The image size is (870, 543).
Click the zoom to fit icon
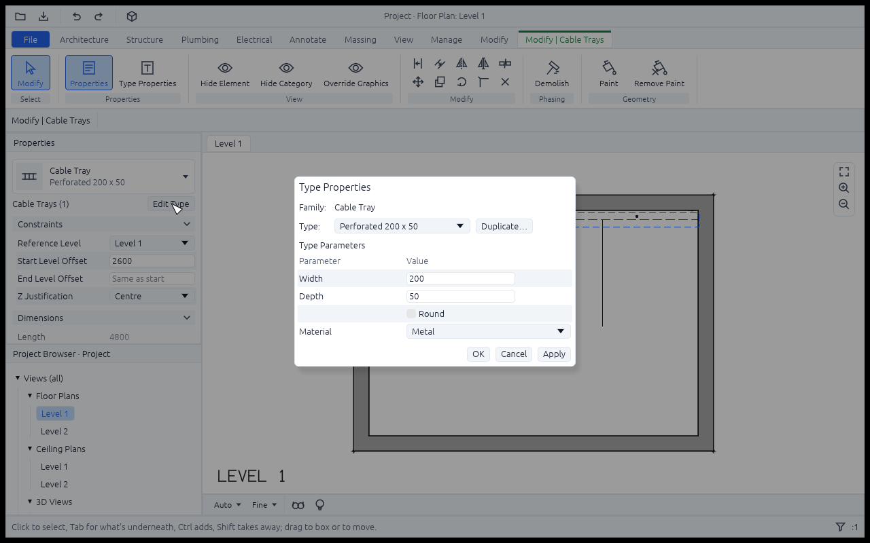pos(844,172)
